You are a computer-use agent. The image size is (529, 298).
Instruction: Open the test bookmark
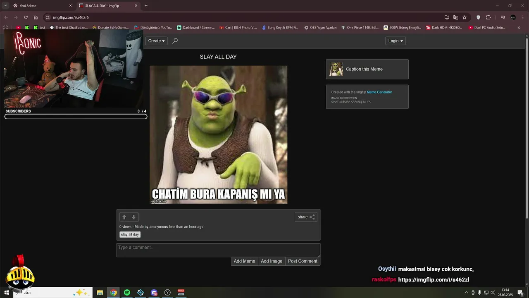click(x=39, y=28)
